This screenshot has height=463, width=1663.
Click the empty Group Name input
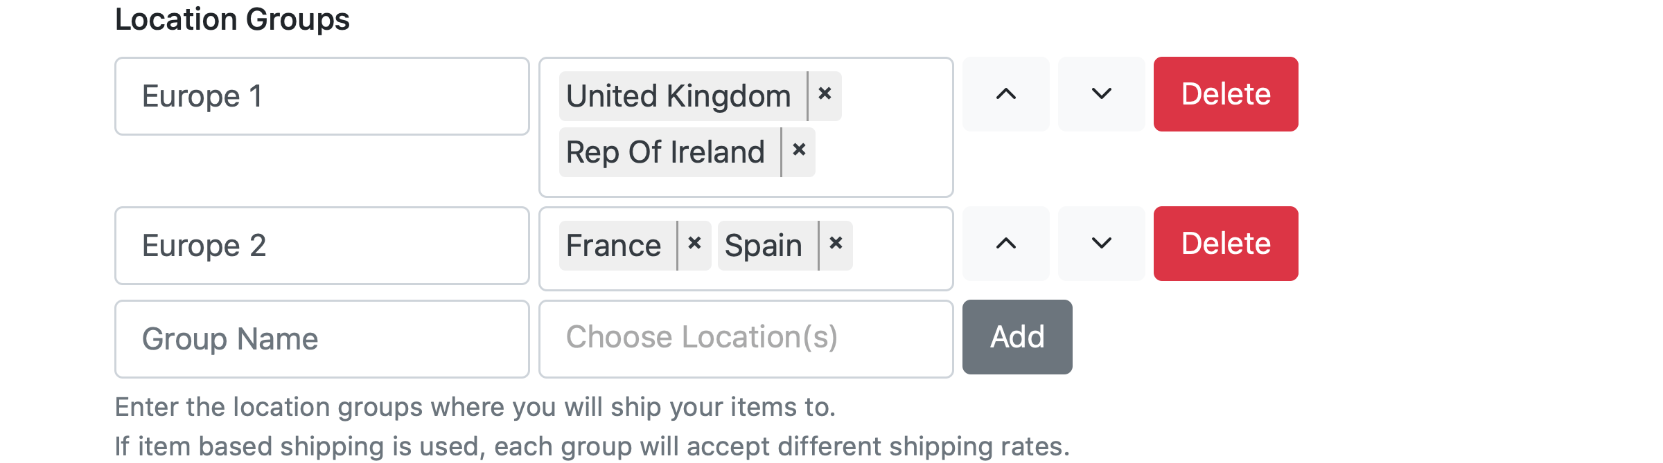click(322, 338)
